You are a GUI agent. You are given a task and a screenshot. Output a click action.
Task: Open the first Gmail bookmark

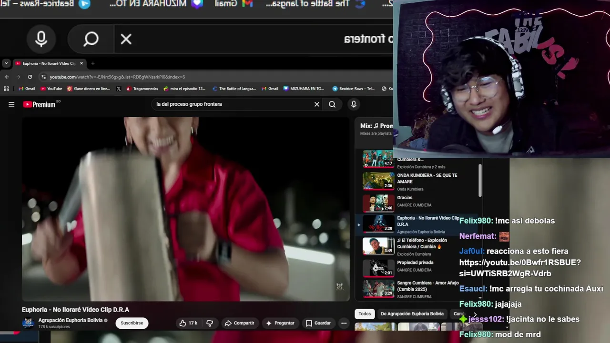27,89
